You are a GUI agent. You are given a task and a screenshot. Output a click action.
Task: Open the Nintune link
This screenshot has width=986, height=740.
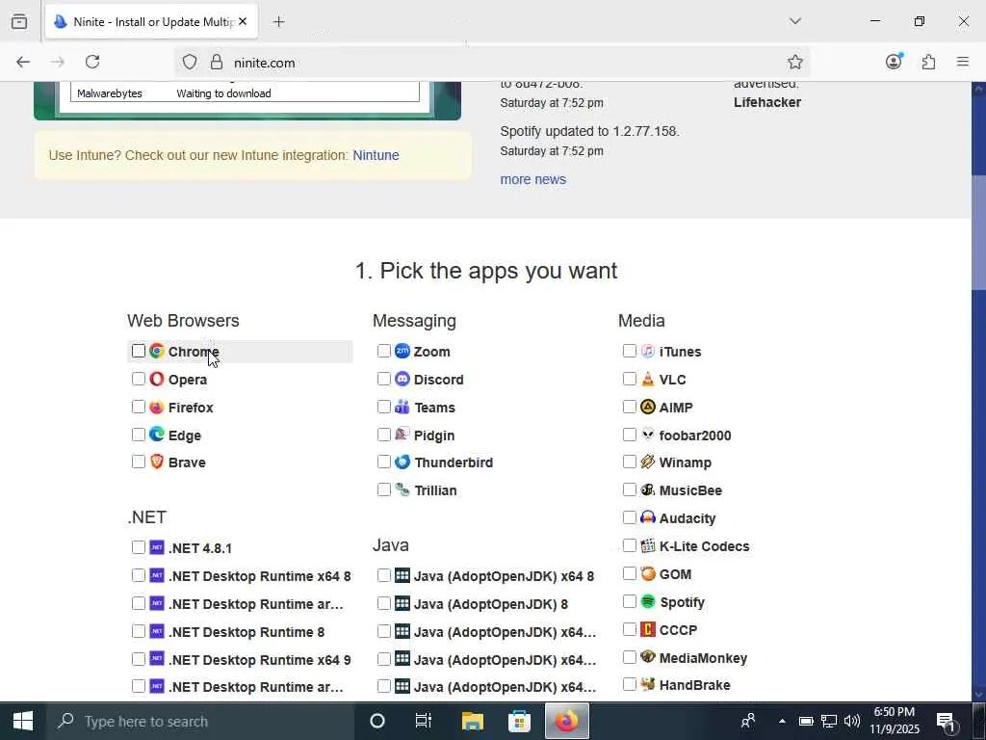[376, 155]
